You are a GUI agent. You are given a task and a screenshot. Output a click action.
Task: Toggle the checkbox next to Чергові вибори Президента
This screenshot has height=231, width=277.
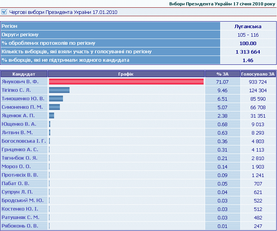tap(4, 12)
